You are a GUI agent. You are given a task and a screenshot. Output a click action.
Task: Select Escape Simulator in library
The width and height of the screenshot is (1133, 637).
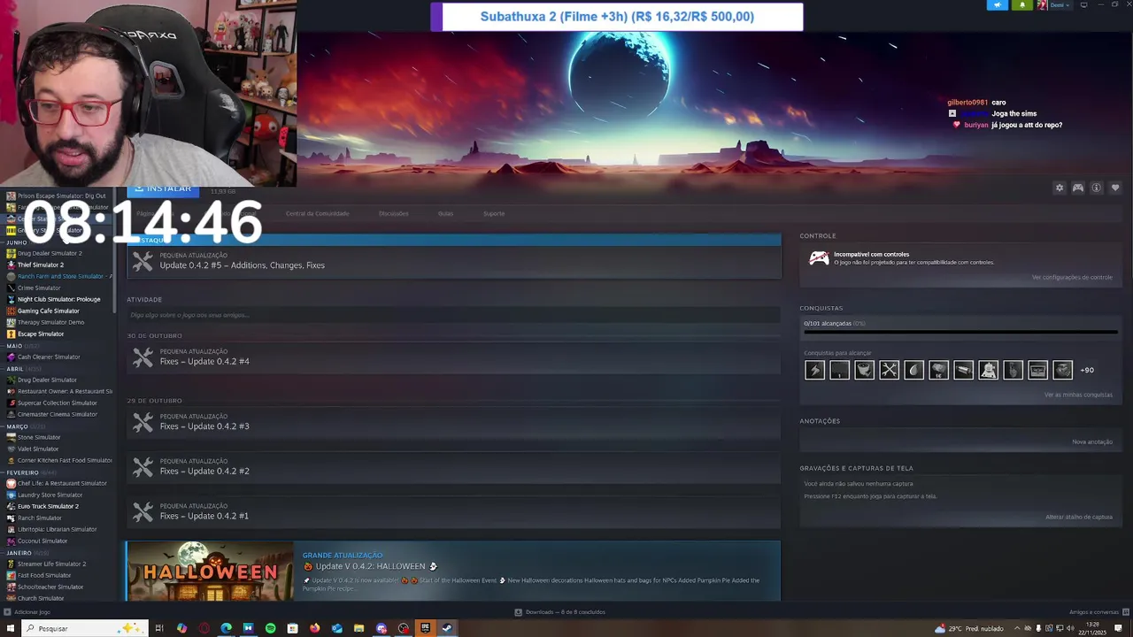[x=41, y=334]
